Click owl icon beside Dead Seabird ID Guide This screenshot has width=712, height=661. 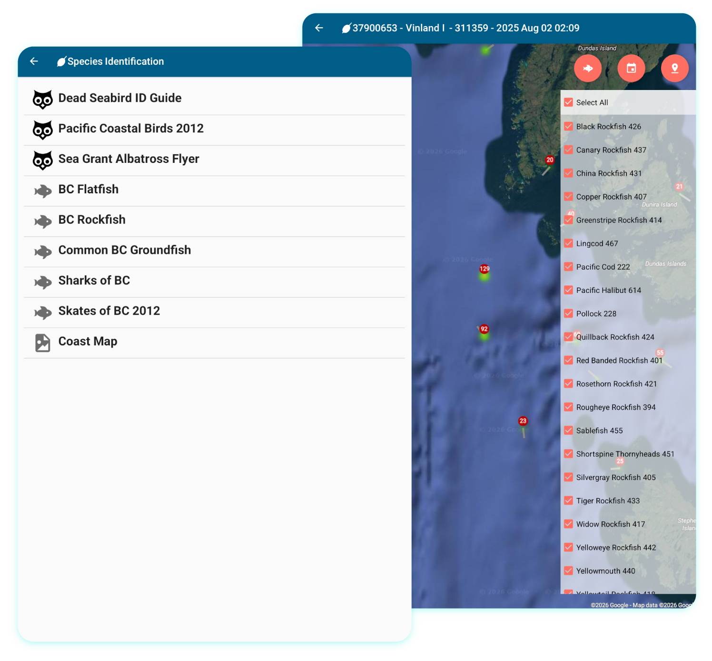pyautogui.click(x=42, y=99)
